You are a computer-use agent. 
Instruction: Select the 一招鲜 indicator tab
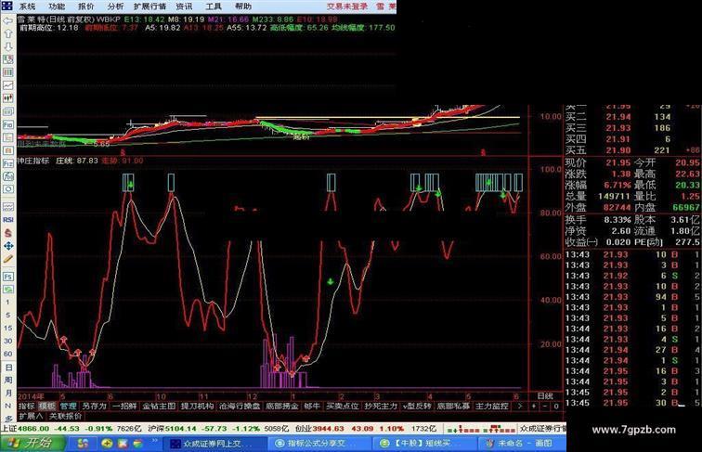tap(124, 406)
